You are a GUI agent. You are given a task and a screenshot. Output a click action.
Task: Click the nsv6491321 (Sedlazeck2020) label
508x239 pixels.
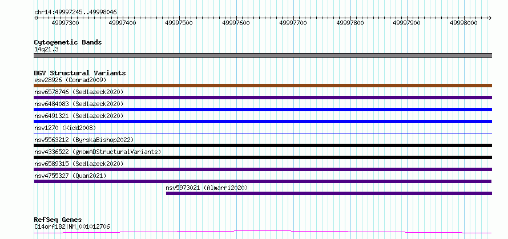tap(79, 116)
